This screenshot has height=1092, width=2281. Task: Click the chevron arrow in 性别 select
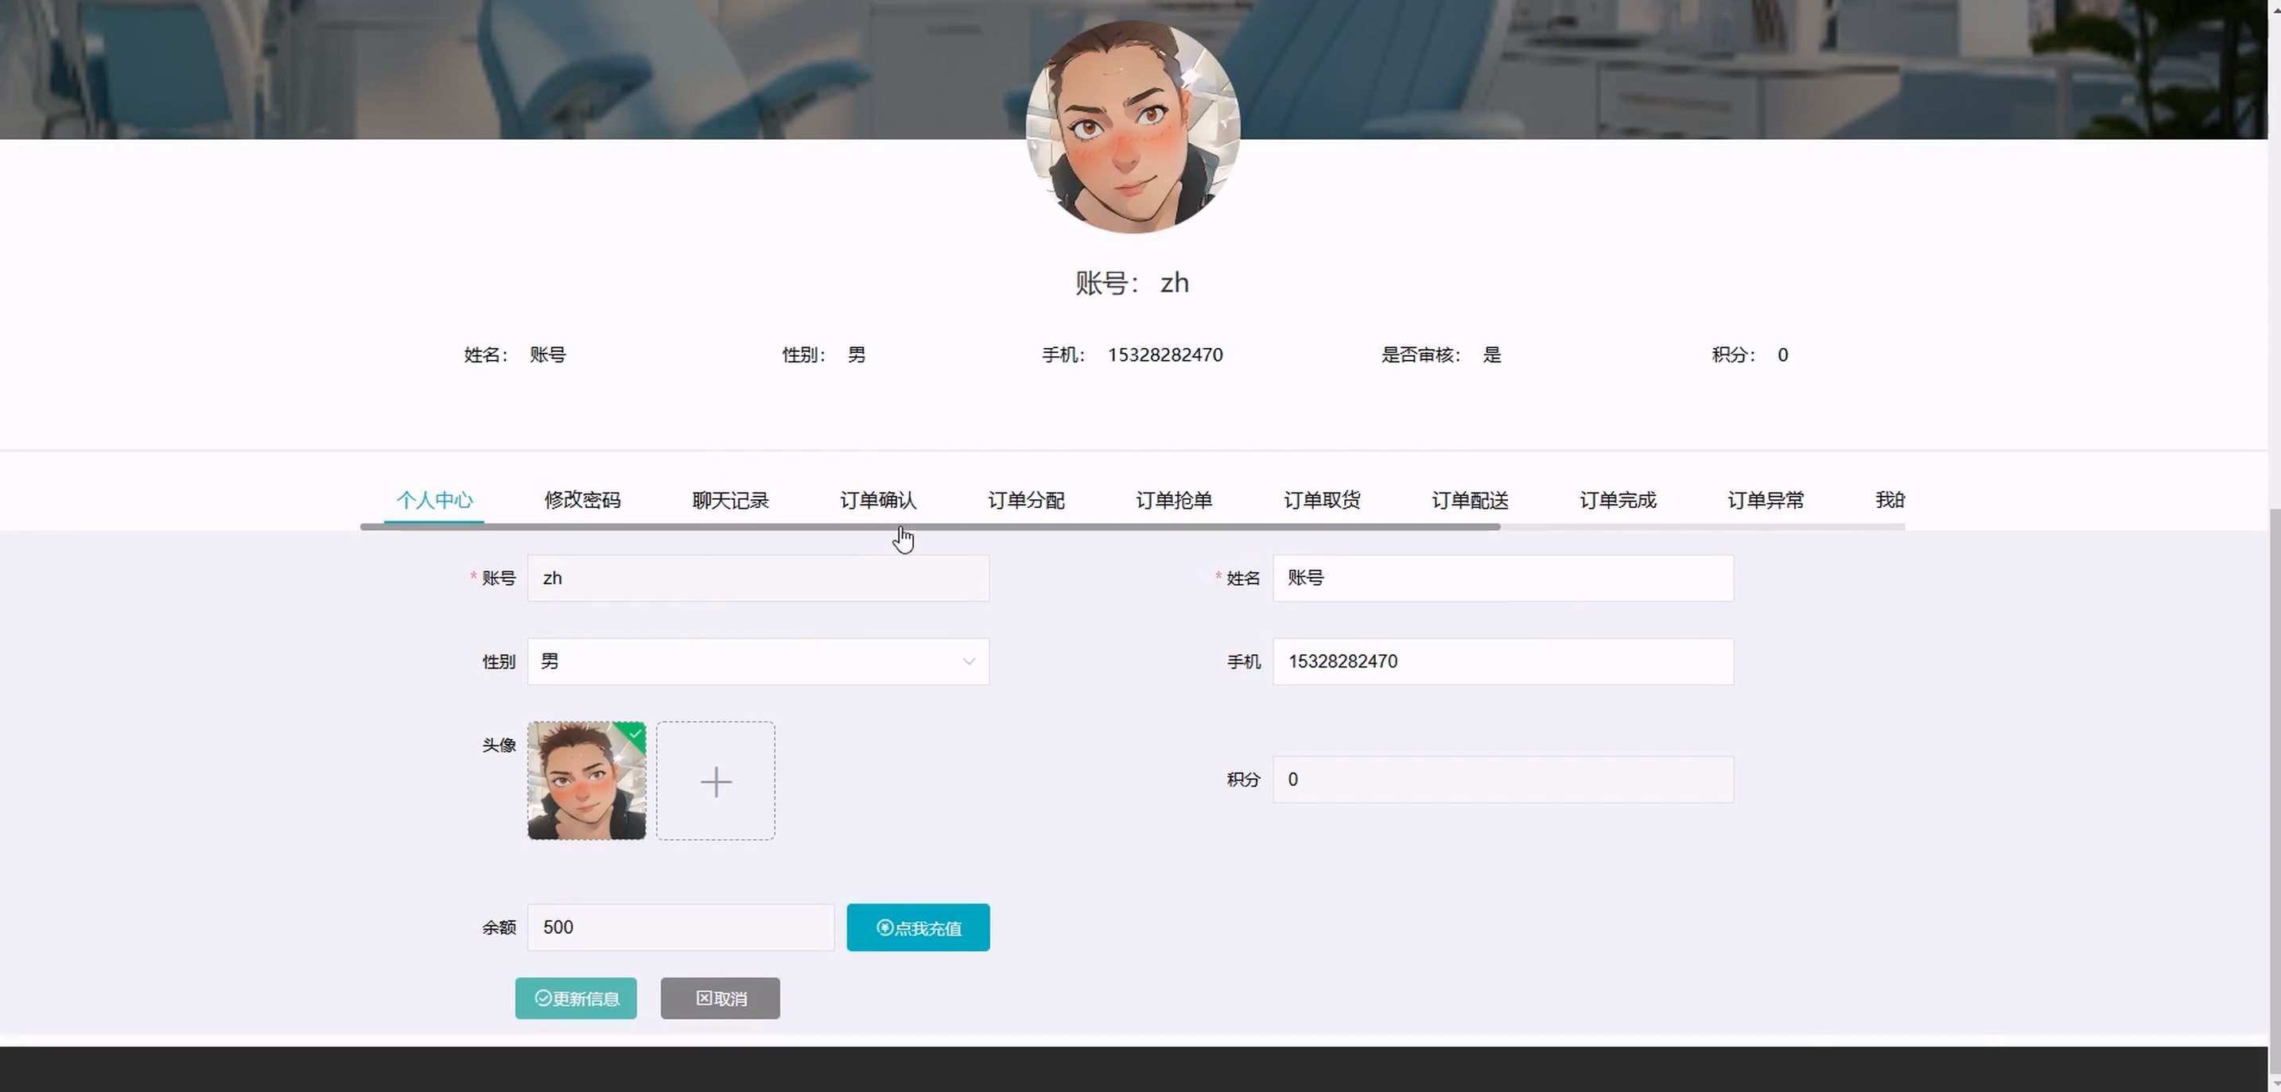tap(969, 661)
